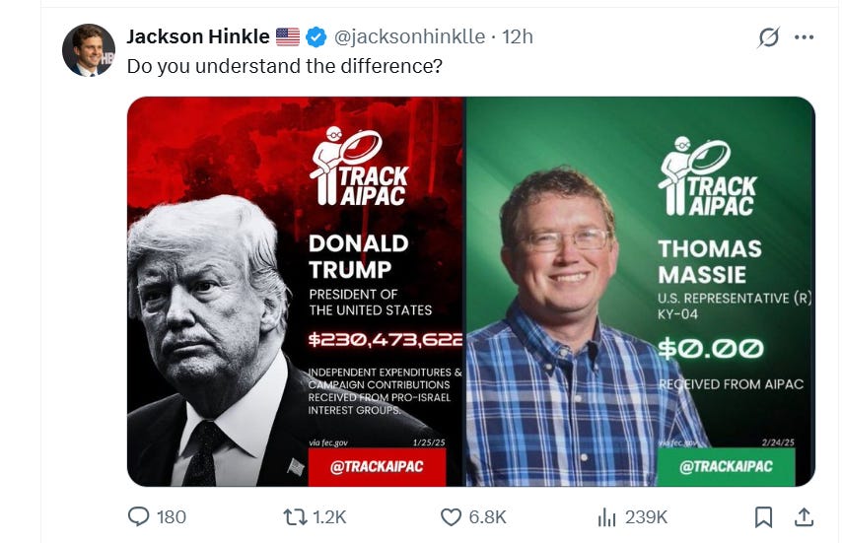Repost the tweet via retweet icon
Image resolution: width=843 pixels, height=543 pixels.
[295, 517]
